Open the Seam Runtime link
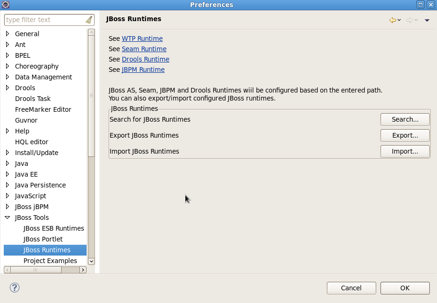The height and width of the screenshot is (303, 437). [144, 49]
